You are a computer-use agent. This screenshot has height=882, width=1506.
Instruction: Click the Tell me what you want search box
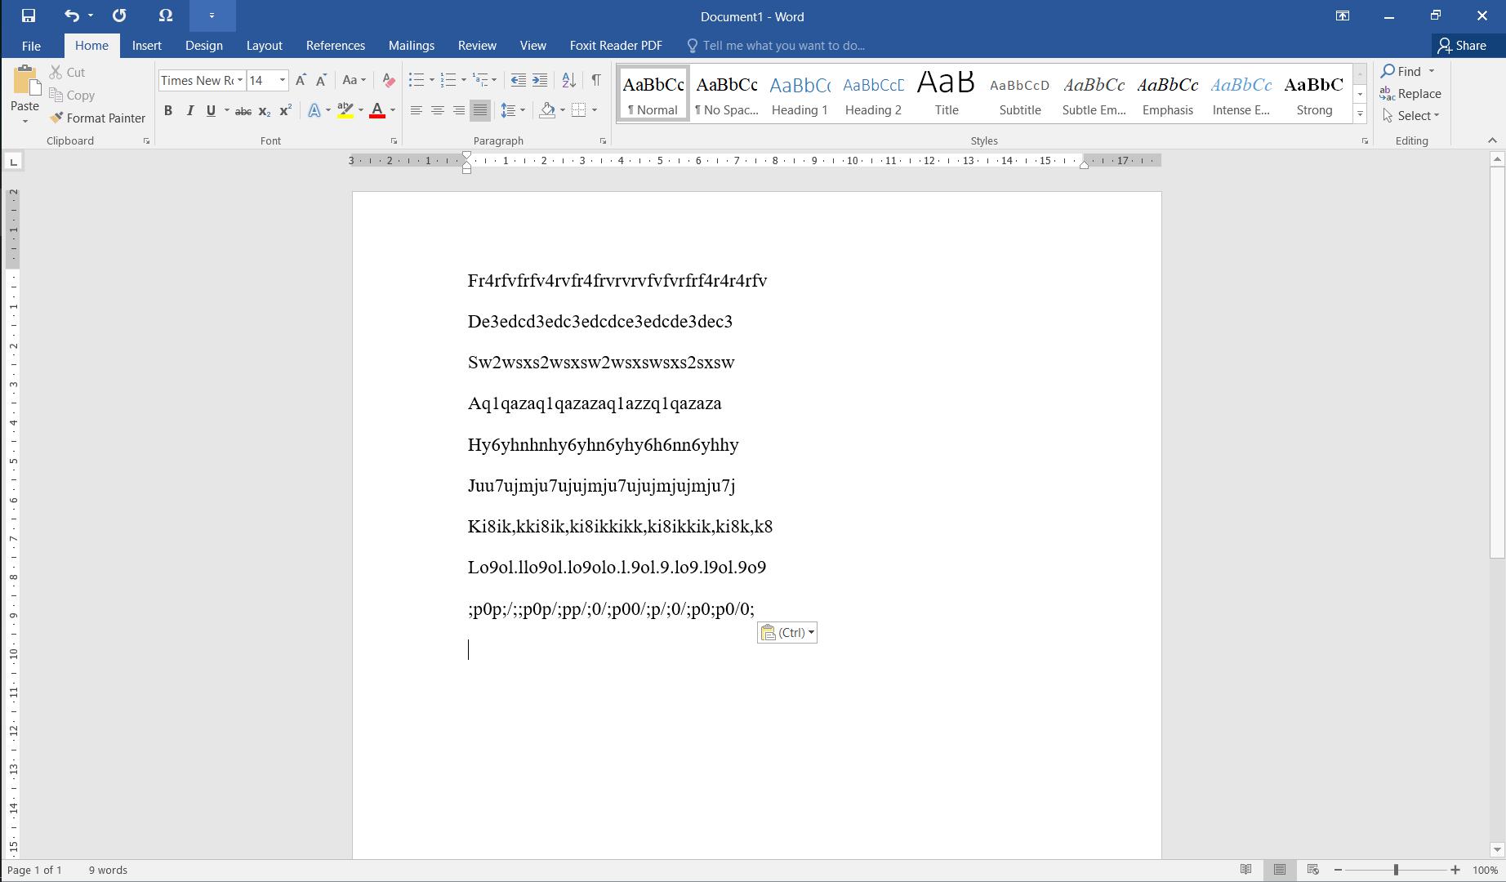point(783,46)
